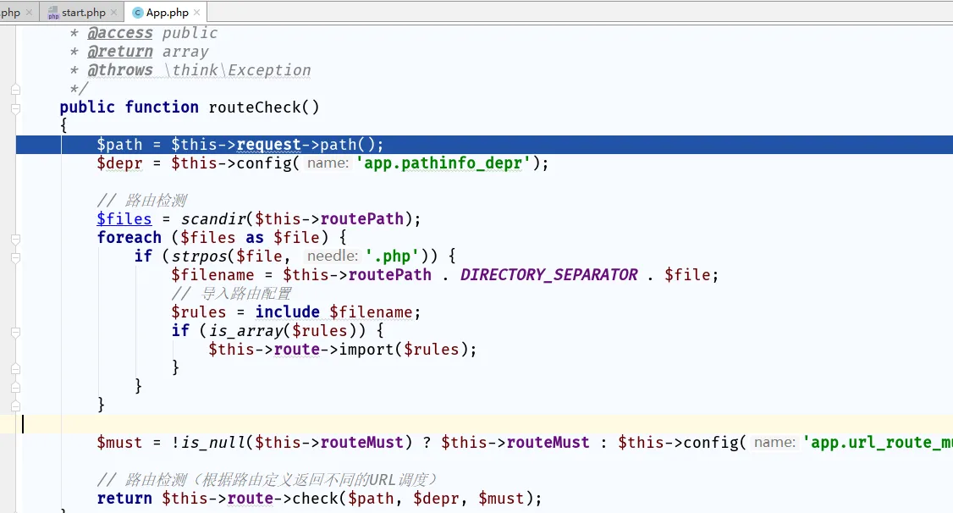
Task: Click the class icon on App.php tab
Action: click(137, 13)
